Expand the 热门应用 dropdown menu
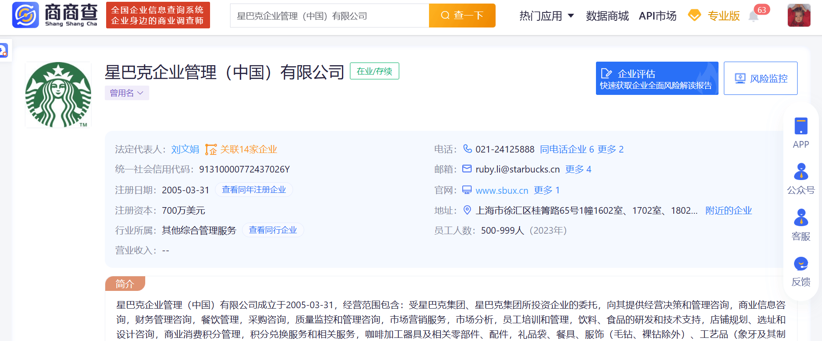This screenshot has height=341, width=822. (547, 16)
